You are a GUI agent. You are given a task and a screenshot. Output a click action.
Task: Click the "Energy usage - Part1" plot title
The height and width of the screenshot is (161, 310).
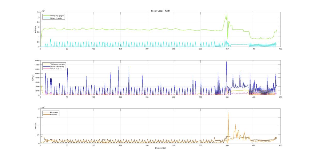coord(160,11)
